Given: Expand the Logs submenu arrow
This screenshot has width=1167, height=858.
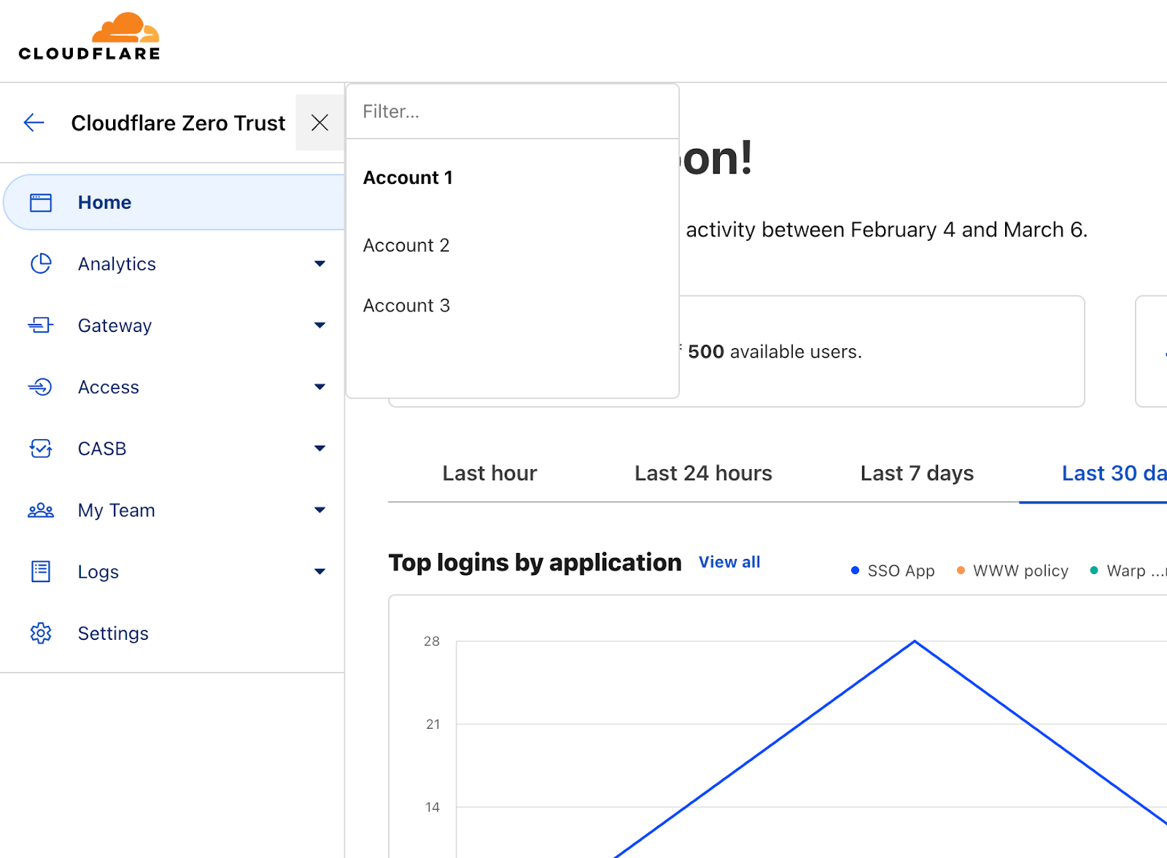Looking at the screenshot, I should coord(319,572).
